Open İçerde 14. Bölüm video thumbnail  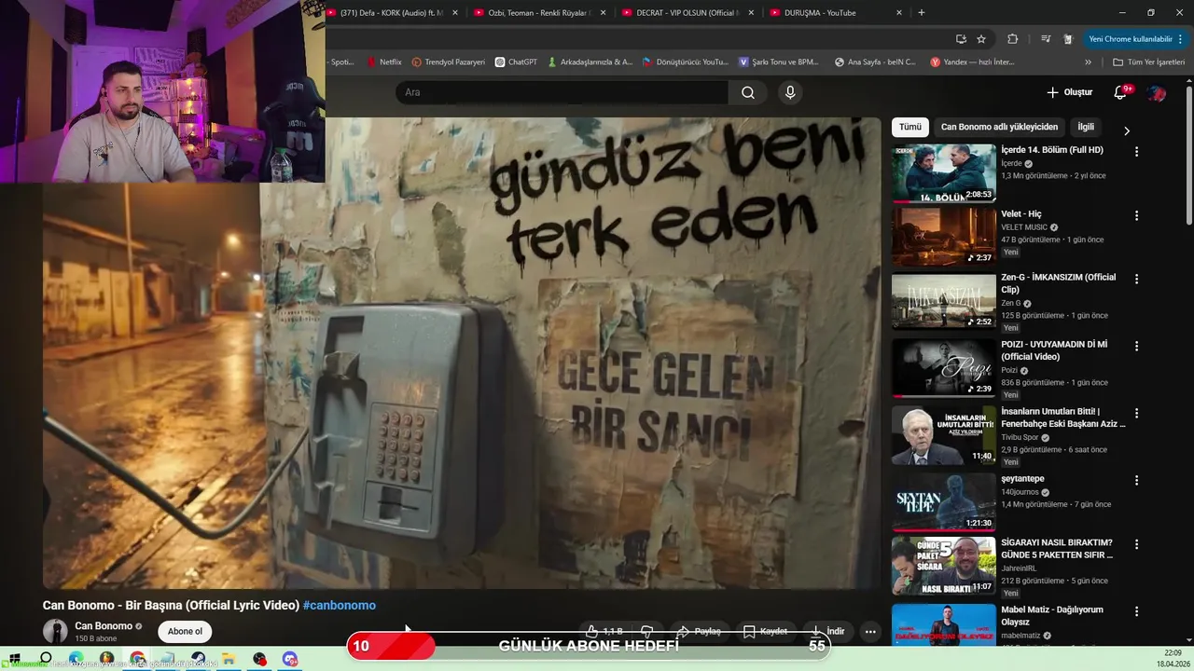[944, 172]
